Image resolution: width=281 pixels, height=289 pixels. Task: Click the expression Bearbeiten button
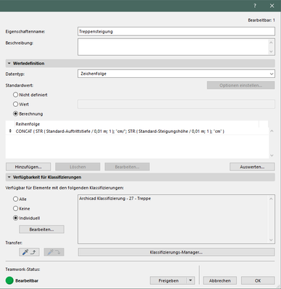click(x=127, y=167)
